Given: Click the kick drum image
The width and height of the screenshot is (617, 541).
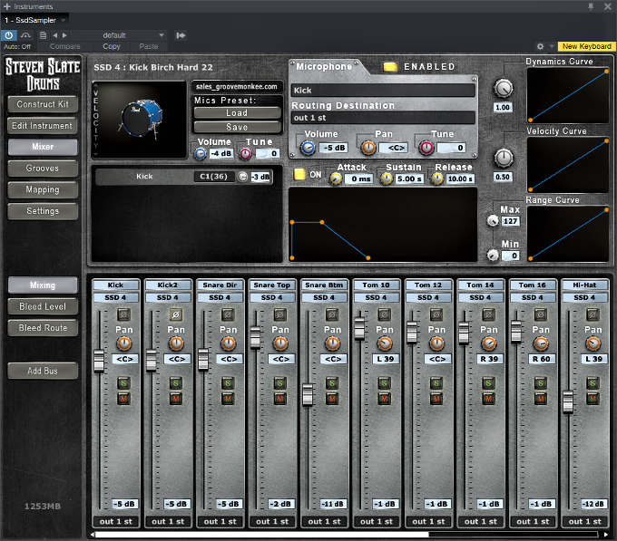Looking at the screenshot, I should 142,119.
